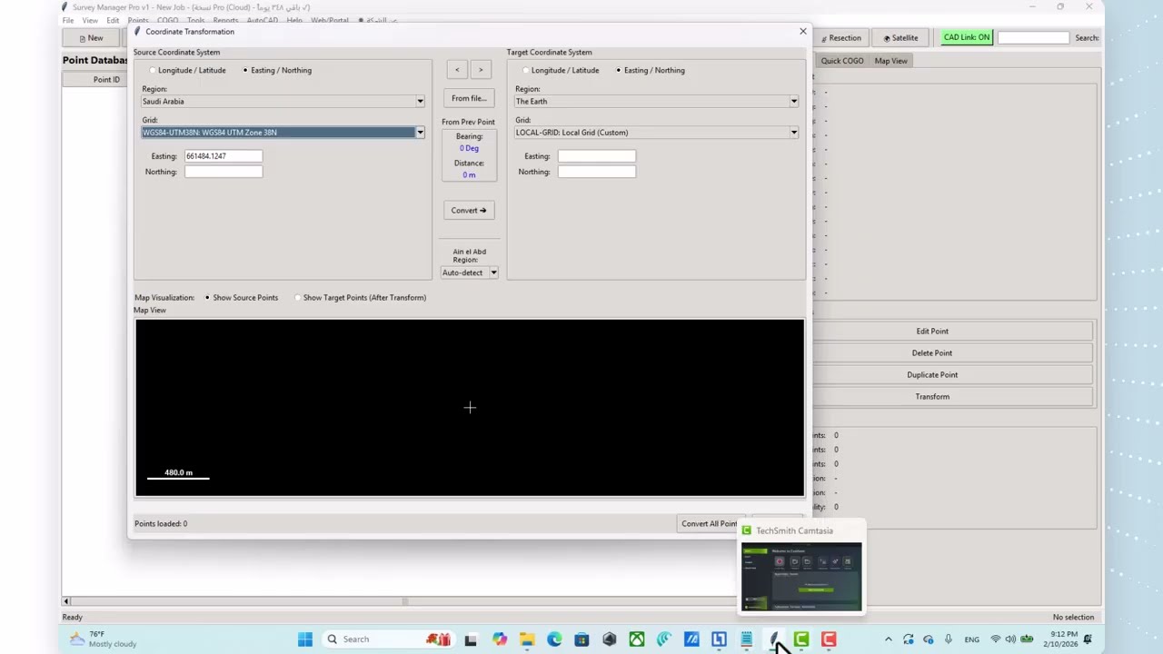1163x654 pixels.
Task: Open the View menu in Survey Manager
Action: [90, 20]
